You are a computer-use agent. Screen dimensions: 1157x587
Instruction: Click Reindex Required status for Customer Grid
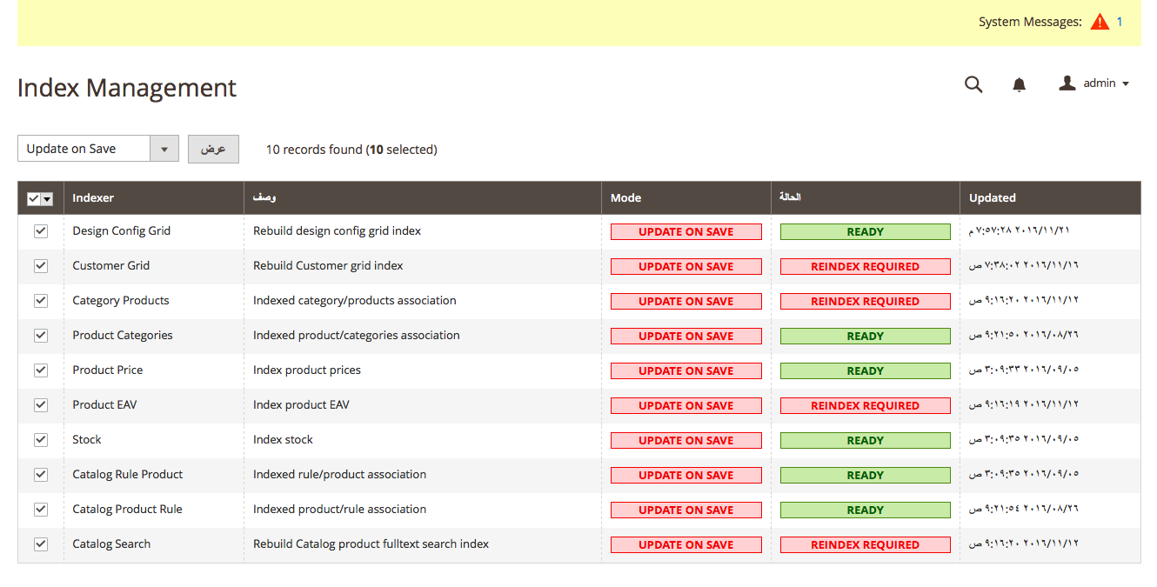[865, 267]
